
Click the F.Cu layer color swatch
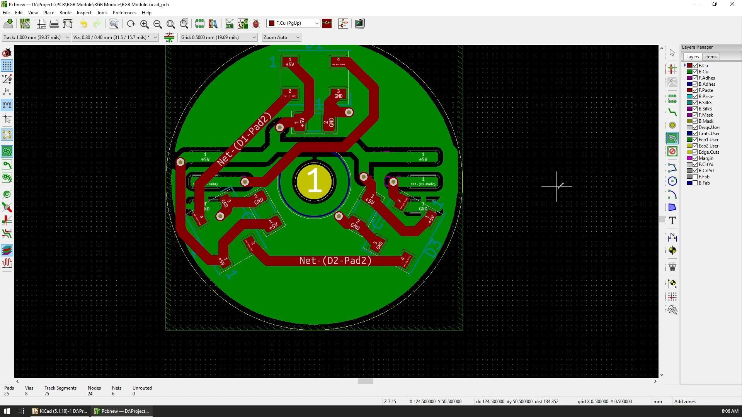689,65
